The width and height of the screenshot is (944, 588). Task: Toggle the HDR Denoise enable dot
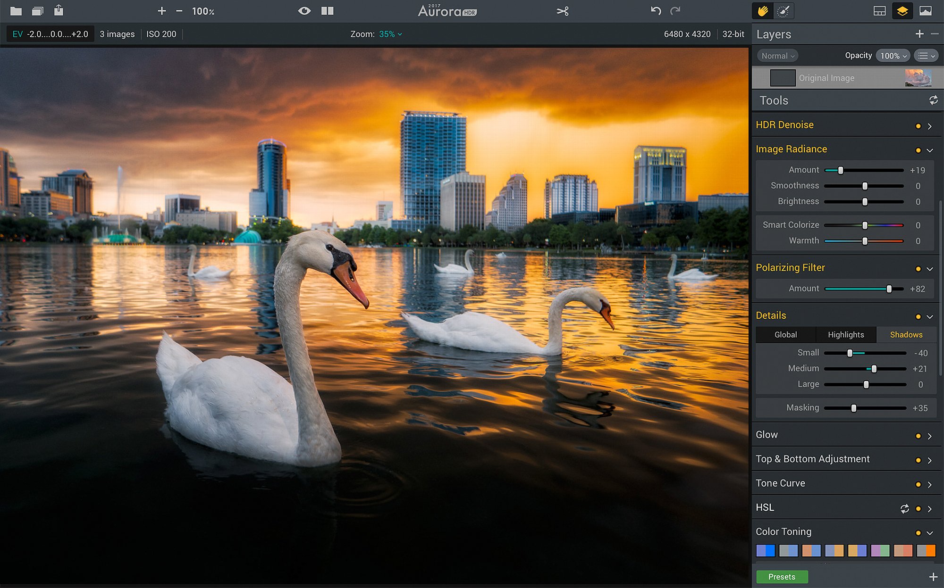coord(918,126)
